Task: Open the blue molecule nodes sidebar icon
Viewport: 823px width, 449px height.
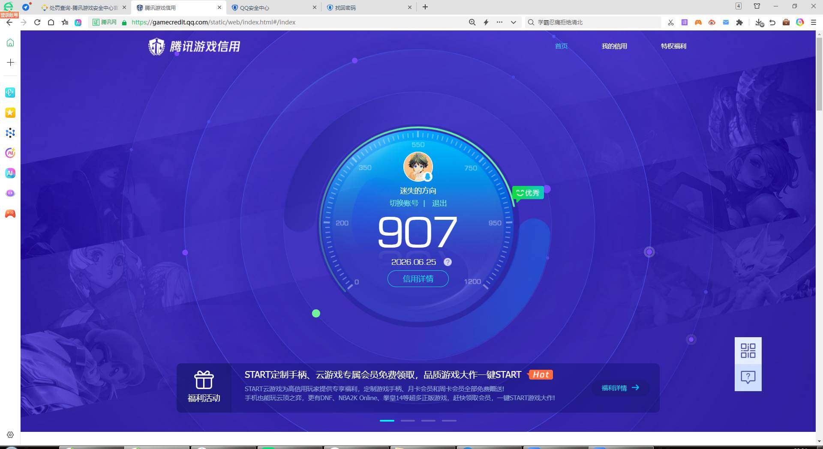Action: coord(10,133)
